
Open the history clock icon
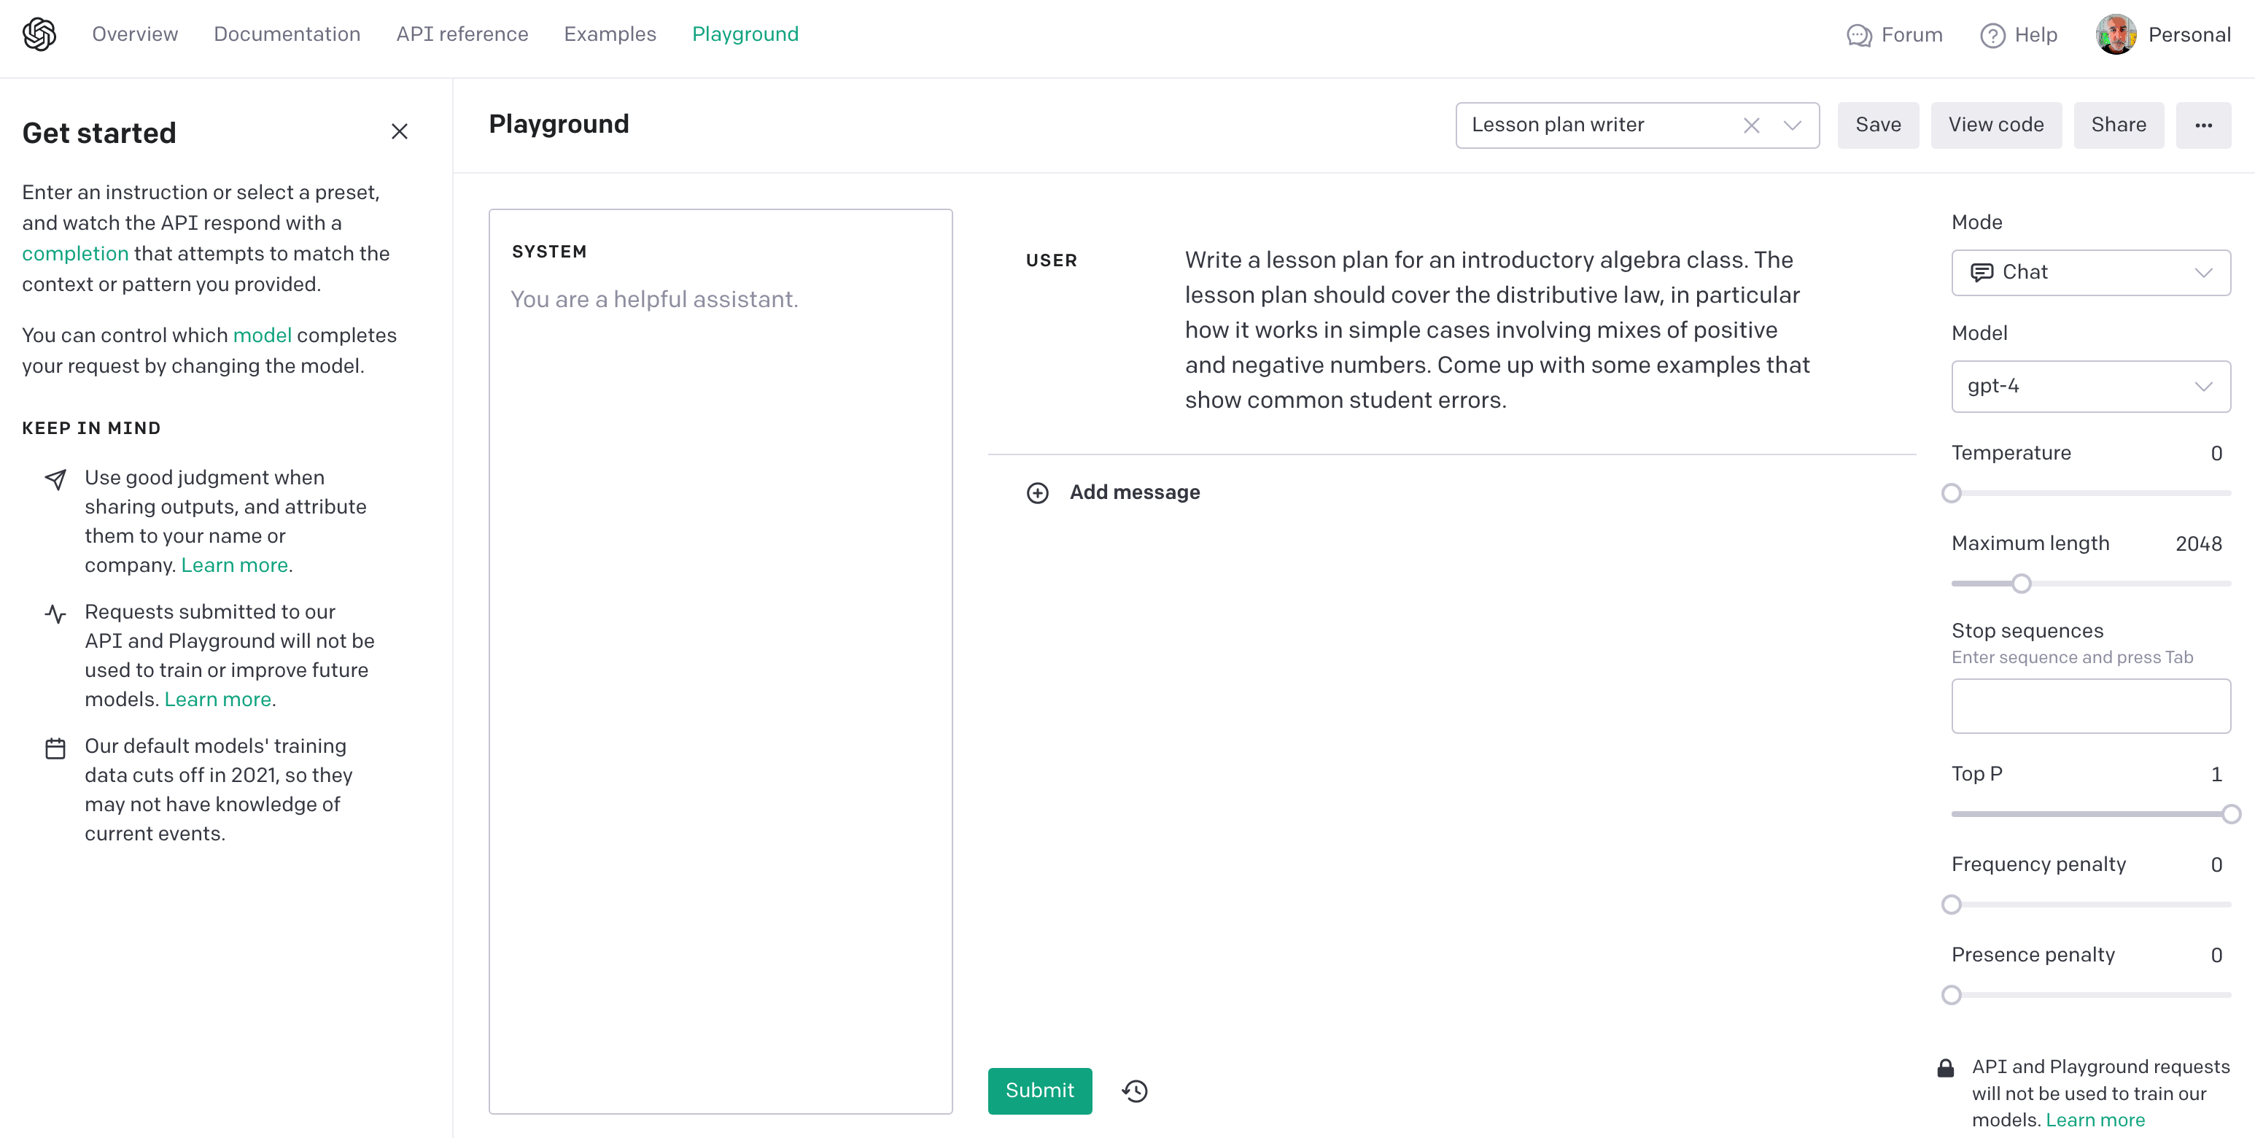point(1136,1091)
